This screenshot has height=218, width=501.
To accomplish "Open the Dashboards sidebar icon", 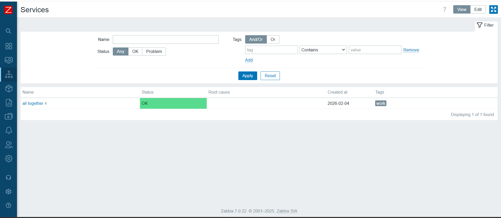I will pos(9,46).
